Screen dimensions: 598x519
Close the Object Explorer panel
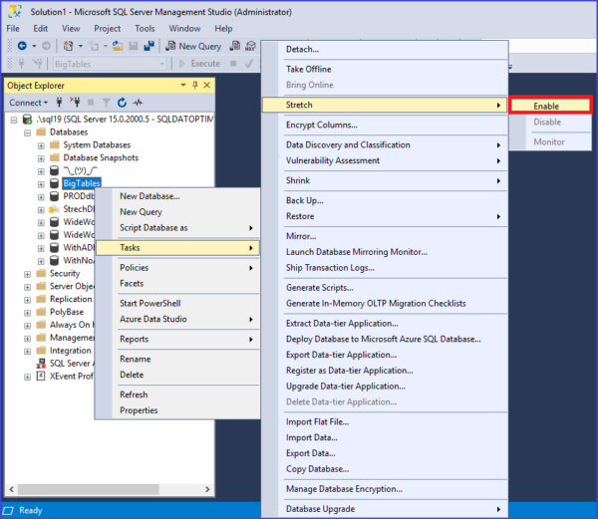coord(206,85)
